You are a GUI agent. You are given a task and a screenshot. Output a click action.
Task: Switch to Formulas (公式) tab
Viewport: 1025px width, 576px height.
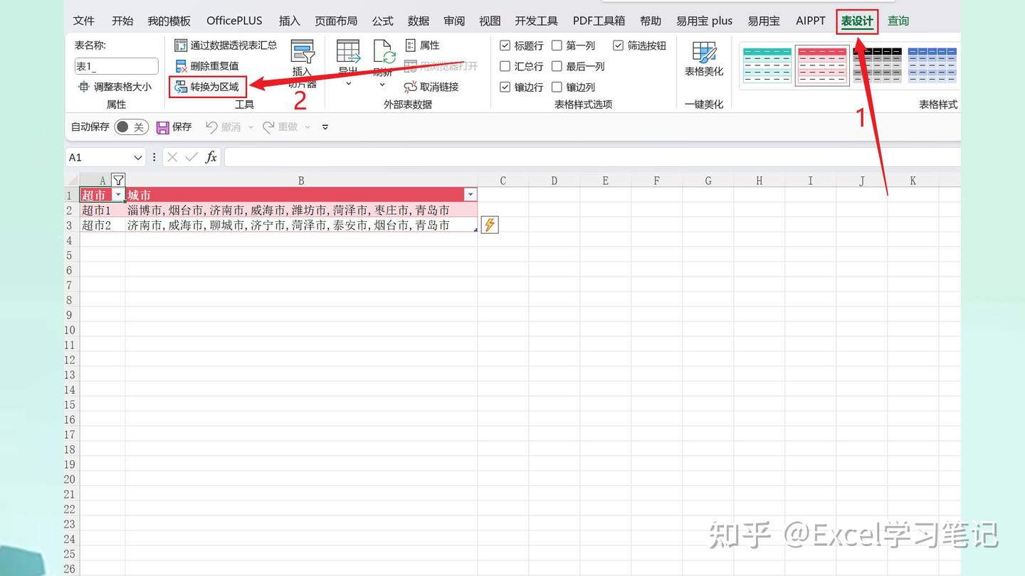coord(382,21)
